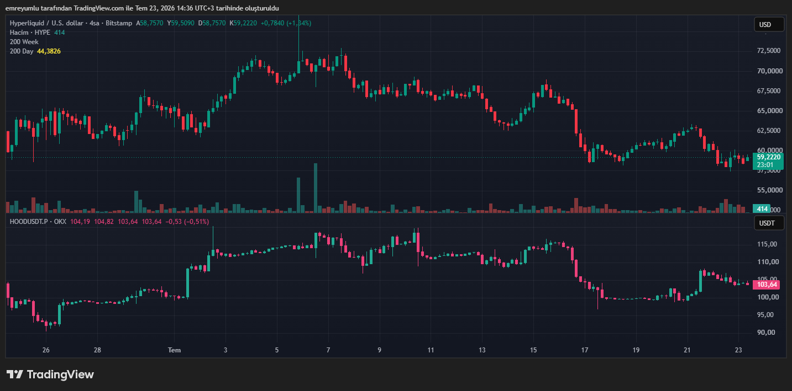Viewport: 792px width, 391px height.
Task: Click the HOOD last price tag 103,64
Action: [767, 285]
